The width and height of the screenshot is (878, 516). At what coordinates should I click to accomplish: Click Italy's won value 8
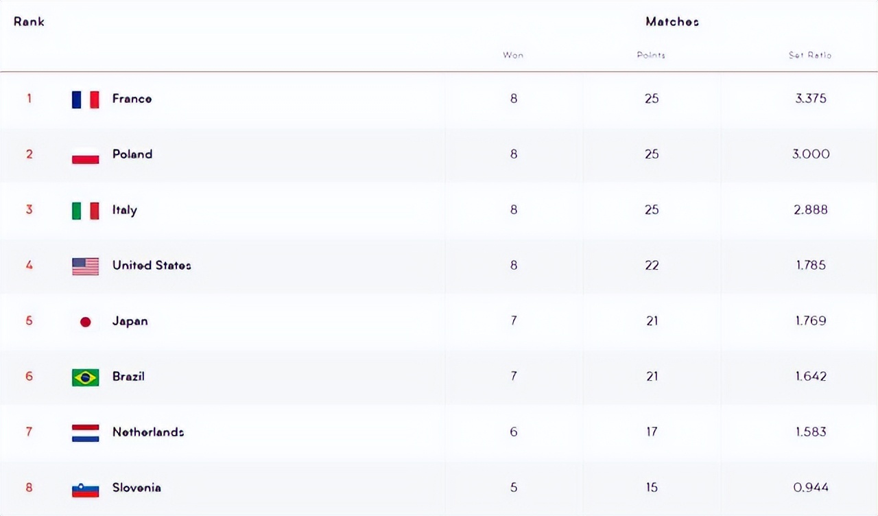(514, 210)
